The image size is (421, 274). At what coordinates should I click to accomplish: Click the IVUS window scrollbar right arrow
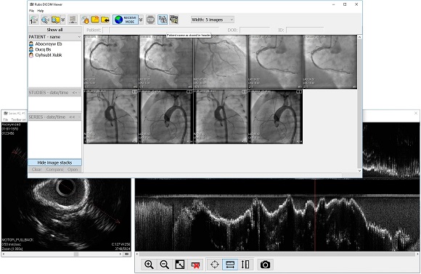(120, 254)
